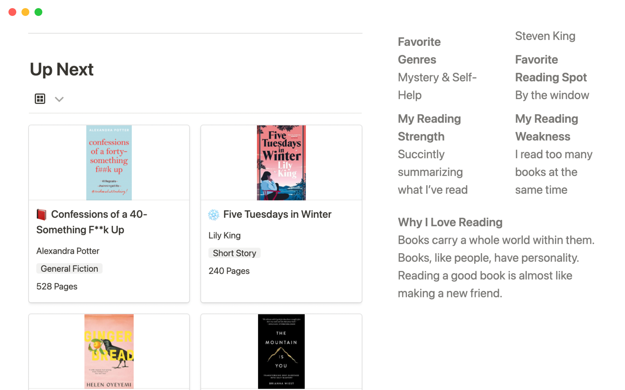Open The Mountain Is You cover
Image resolution: width=625 pixels, height=390 pixels.
pyautogui.click(x=281, y=351)
